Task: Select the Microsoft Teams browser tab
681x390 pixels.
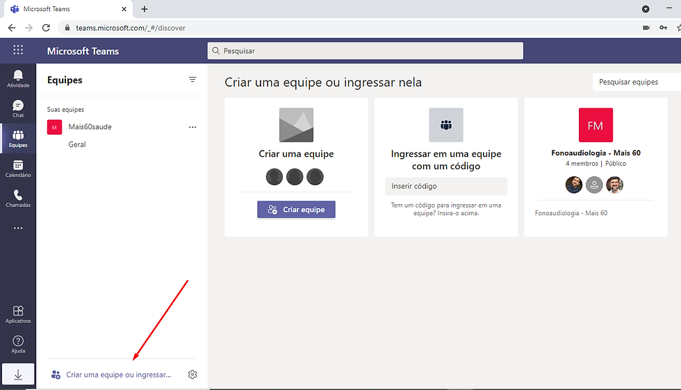Action: pyautogui.click(x=67, y=9)
